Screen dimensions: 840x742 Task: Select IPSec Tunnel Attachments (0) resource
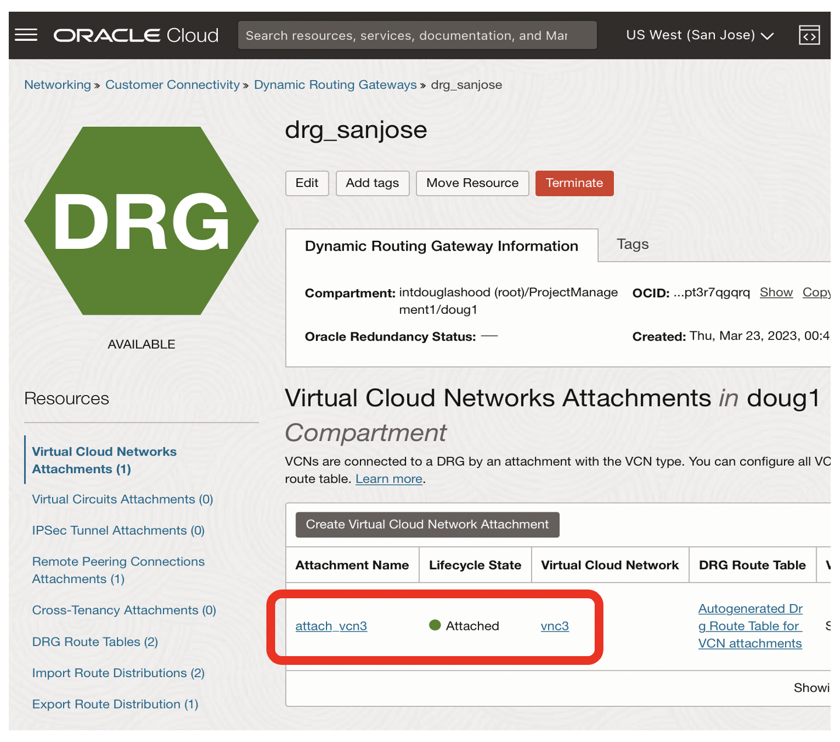click(x=119, y=531)
